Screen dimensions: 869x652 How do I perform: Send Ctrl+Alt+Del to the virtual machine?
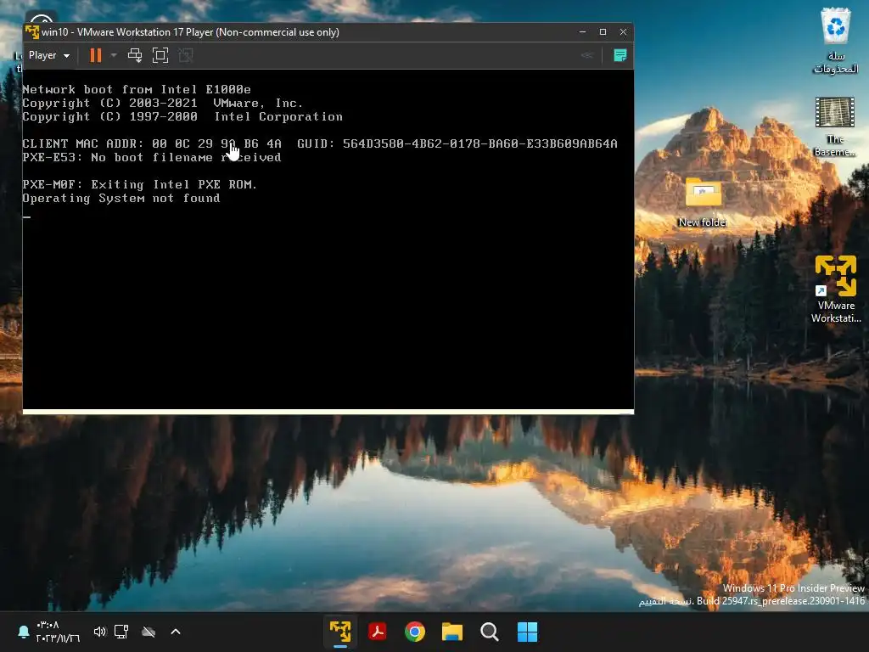pyautogui.click(x=135, y=55)
